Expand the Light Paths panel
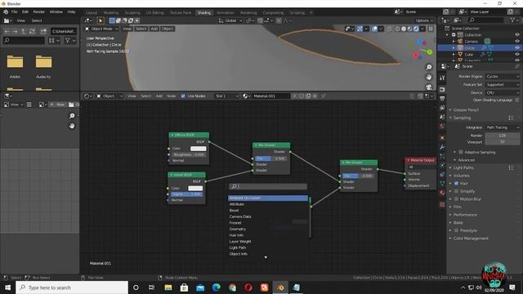Viewport: 523px width, 294px height. pyautogui.click(x=463, y=167)
